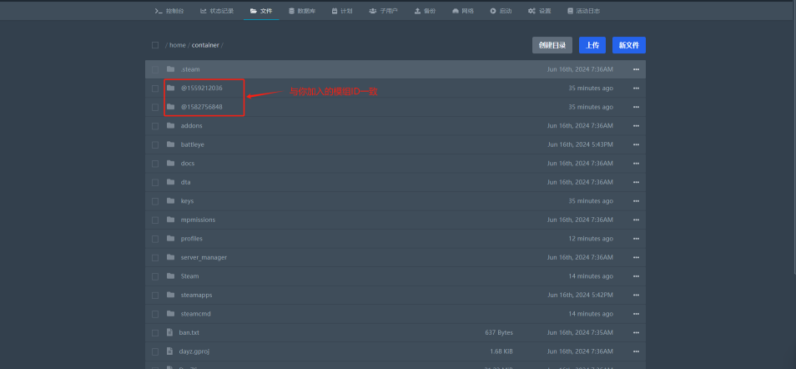Go to home in the breadcrumb path

point(177,45)
